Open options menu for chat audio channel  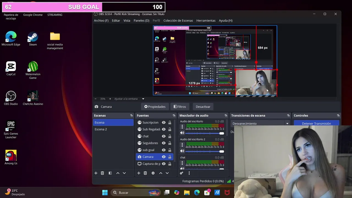point(182,163)
